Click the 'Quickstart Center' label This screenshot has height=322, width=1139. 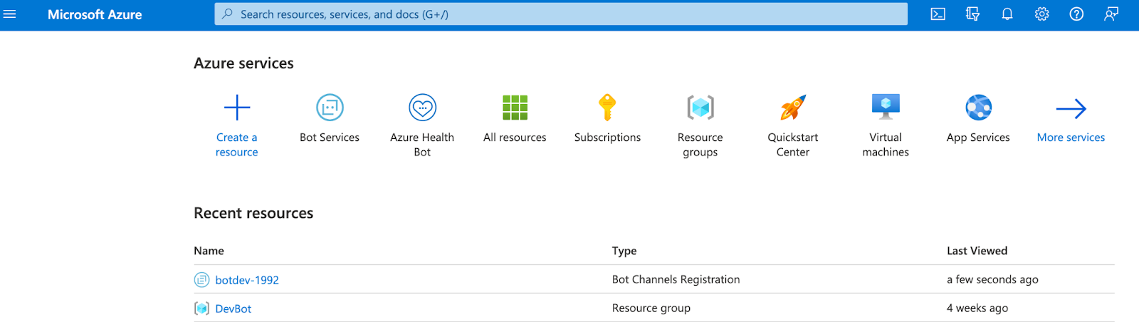793,145
